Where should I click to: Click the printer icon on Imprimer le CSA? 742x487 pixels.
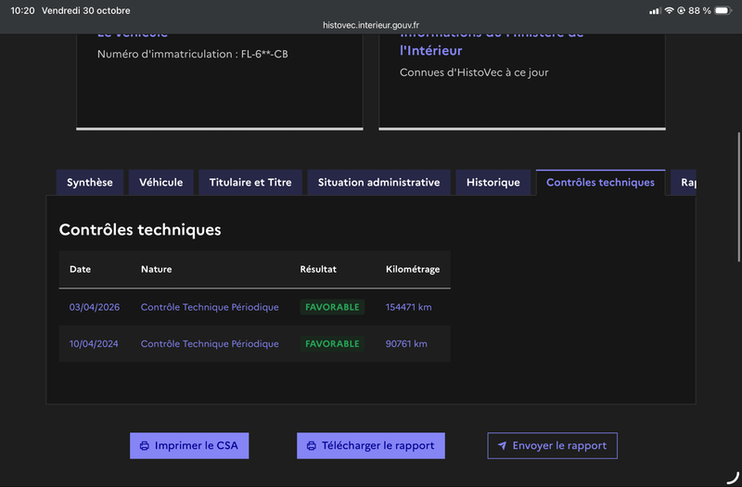(145, 446)
